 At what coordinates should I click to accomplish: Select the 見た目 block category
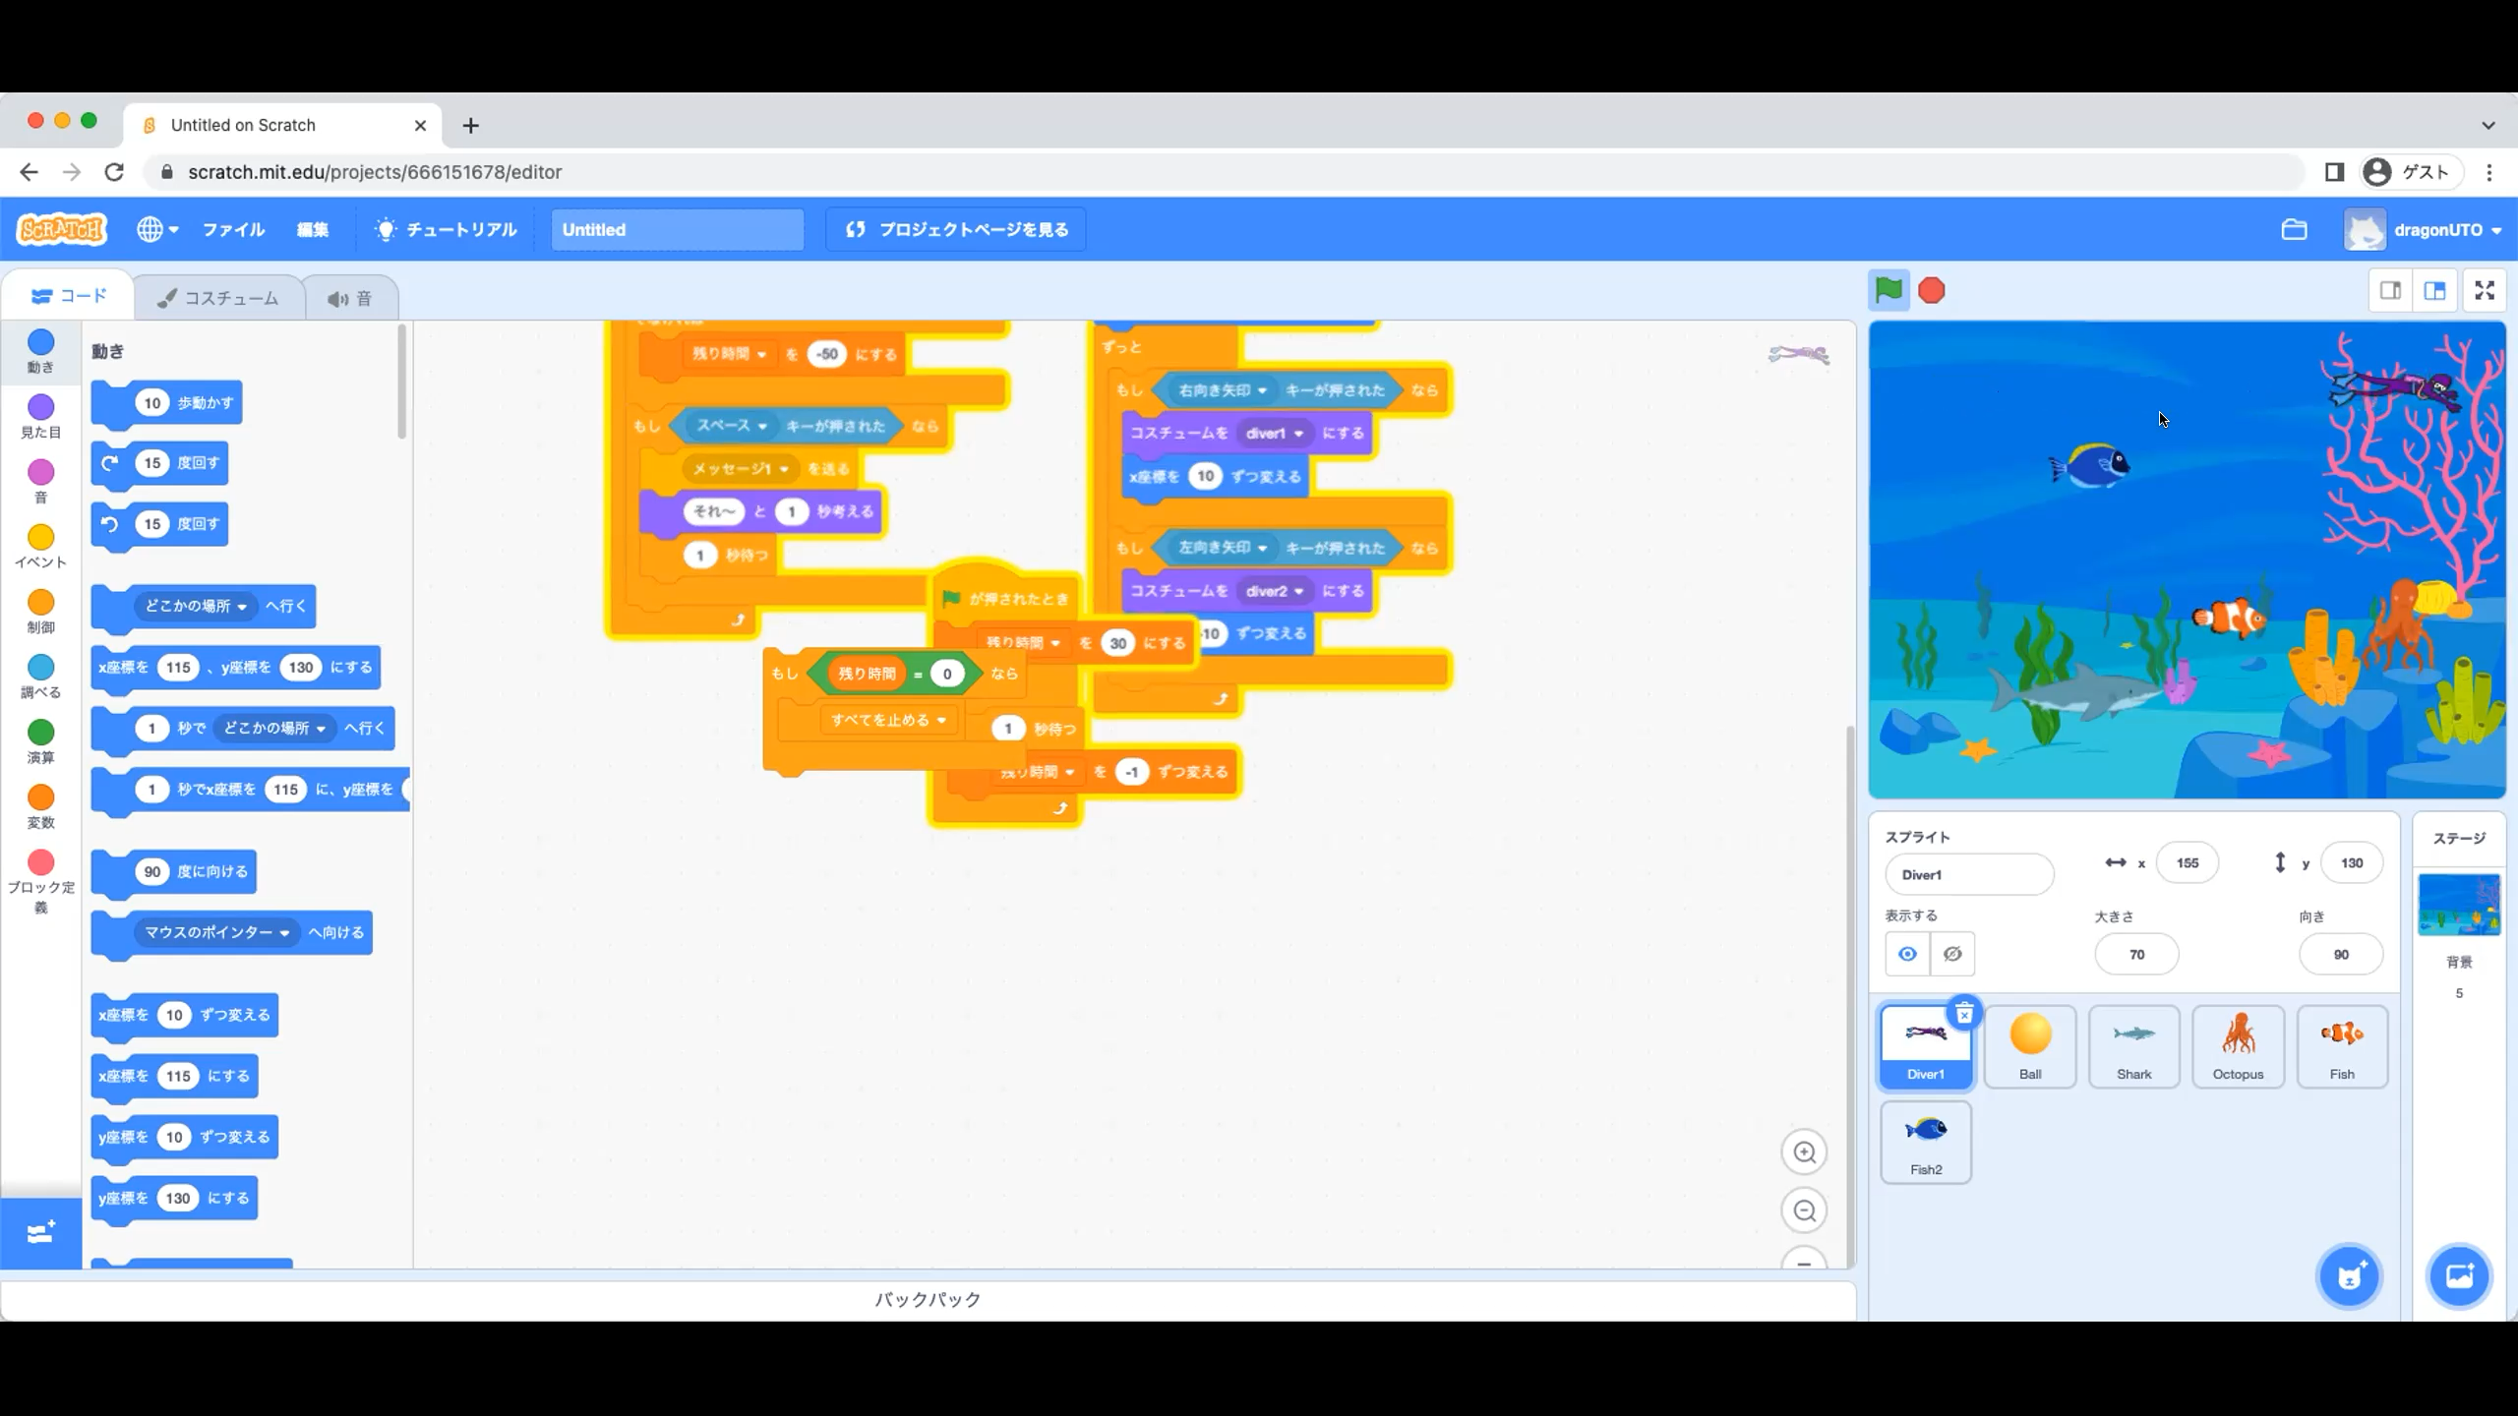[40, 416]
